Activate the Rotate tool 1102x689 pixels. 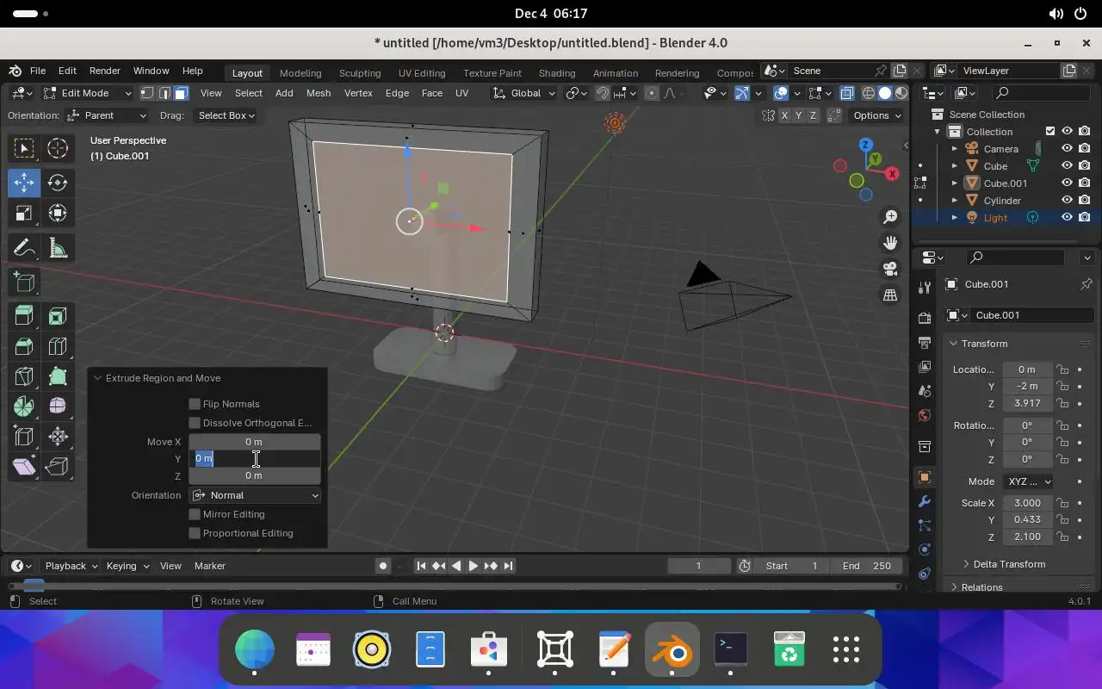click(x=58, y=182)
